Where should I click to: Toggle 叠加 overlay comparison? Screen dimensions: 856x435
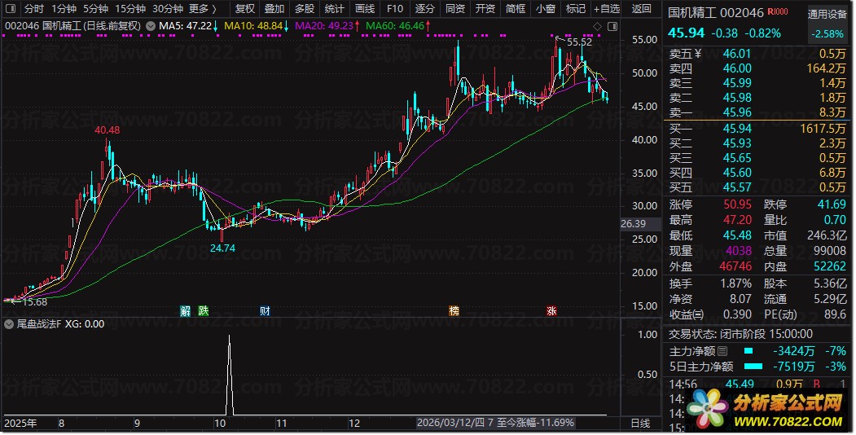pyautogui.click(x=274, y=9)
